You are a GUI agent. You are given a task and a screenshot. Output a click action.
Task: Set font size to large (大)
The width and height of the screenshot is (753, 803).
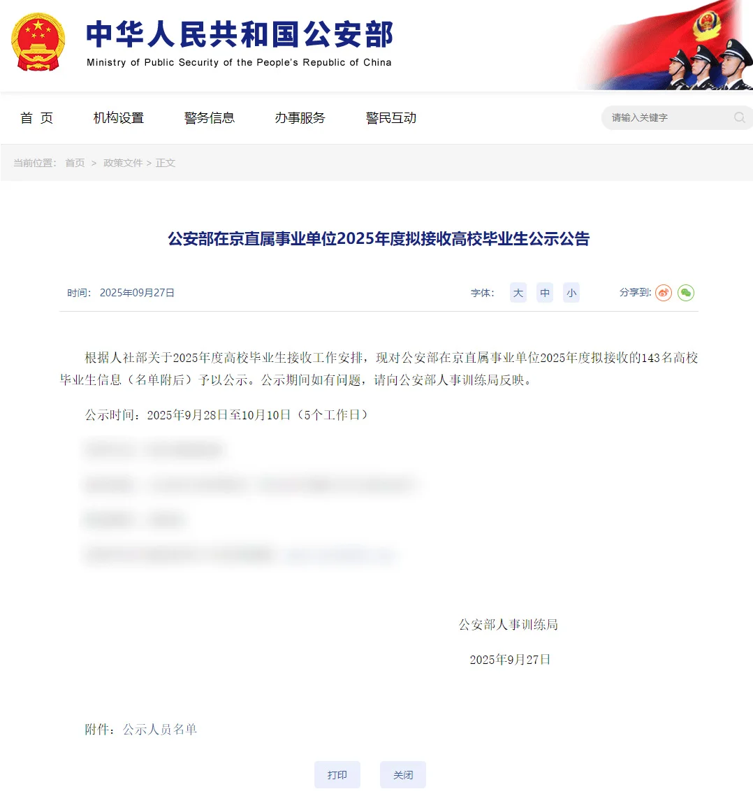click(518, 293)
